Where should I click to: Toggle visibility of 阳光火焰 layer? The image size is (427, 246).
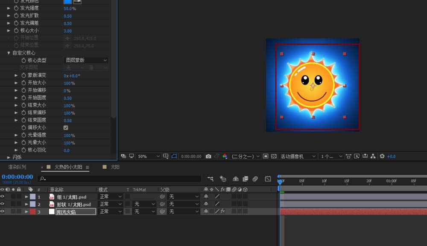pos(3,211)
